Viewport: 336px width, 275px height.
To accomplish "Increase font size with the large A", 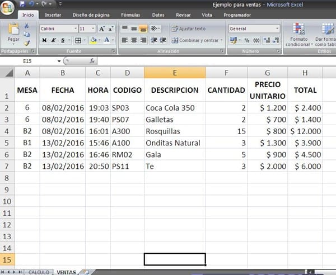I will pyautogui.click(x=102, y=29).
